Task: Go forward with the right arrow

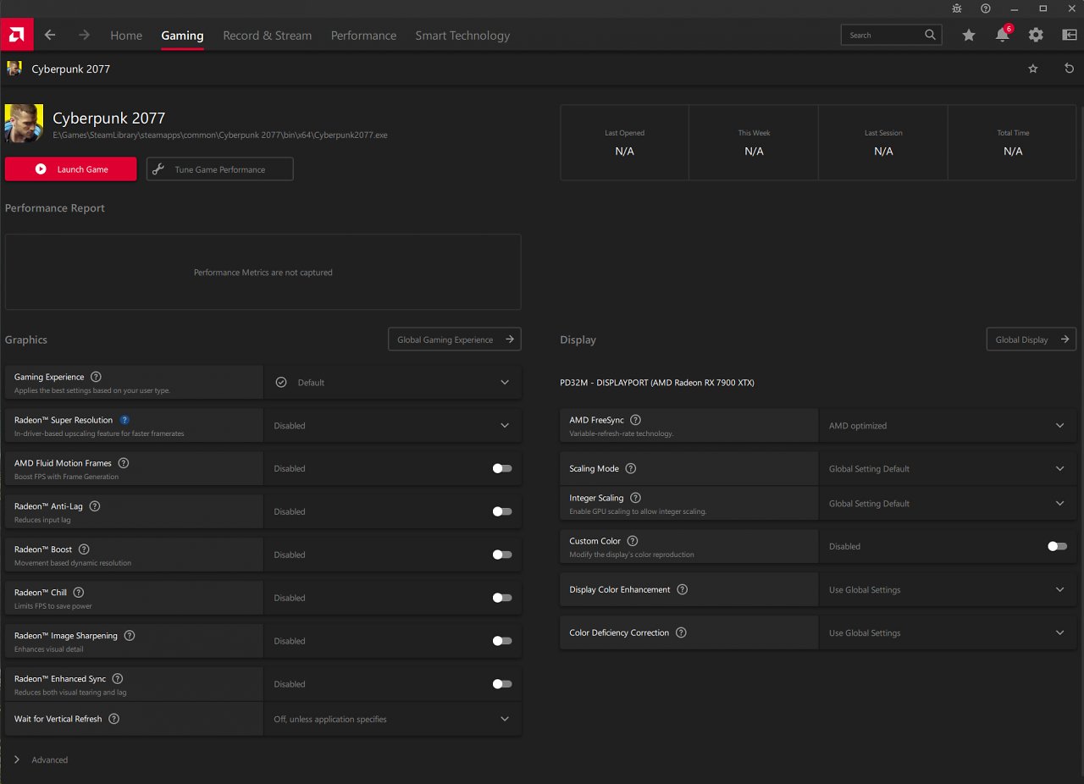Action: (84, 35)
